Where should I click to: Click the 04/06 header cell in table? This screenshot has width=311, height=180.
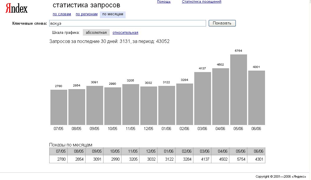tap(221, 151)
